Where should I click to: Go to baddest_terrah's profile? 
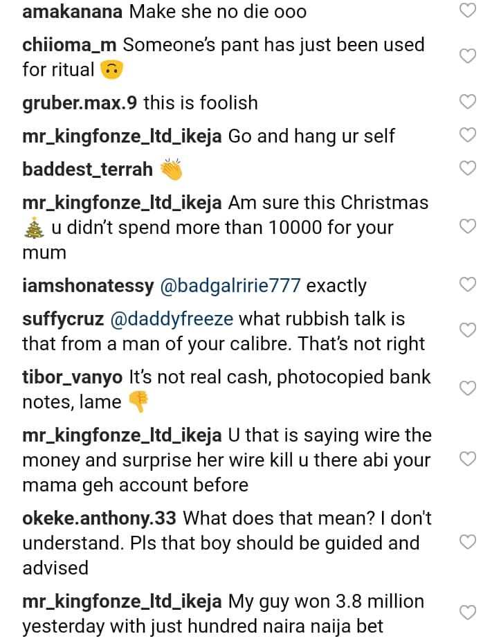click(x=87, y=170)
